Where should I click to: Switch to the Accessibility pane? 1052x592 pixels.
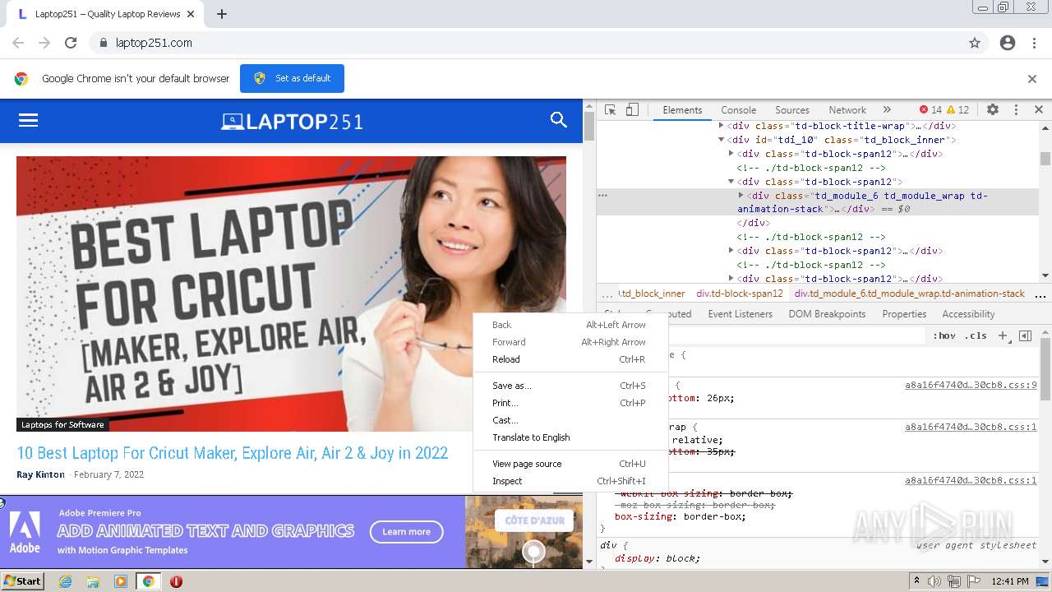(x=968, y=314)
